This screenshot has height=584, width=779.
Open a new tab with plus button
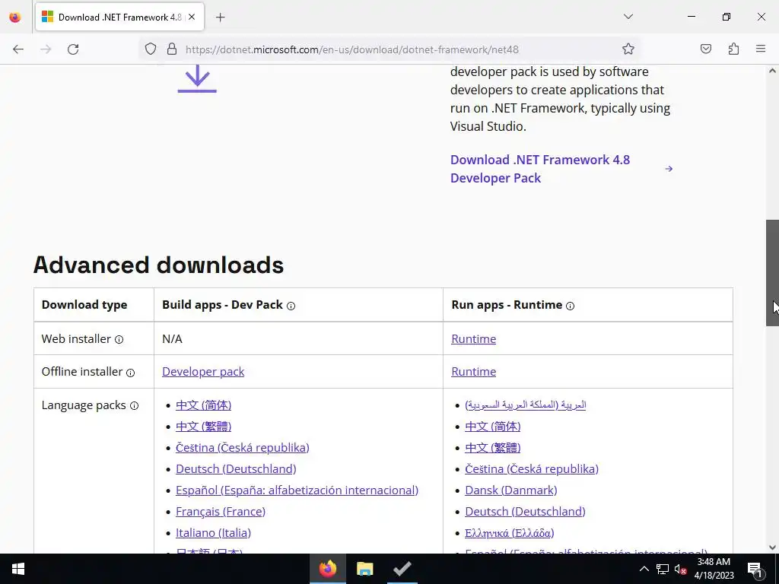click(220, 17)
